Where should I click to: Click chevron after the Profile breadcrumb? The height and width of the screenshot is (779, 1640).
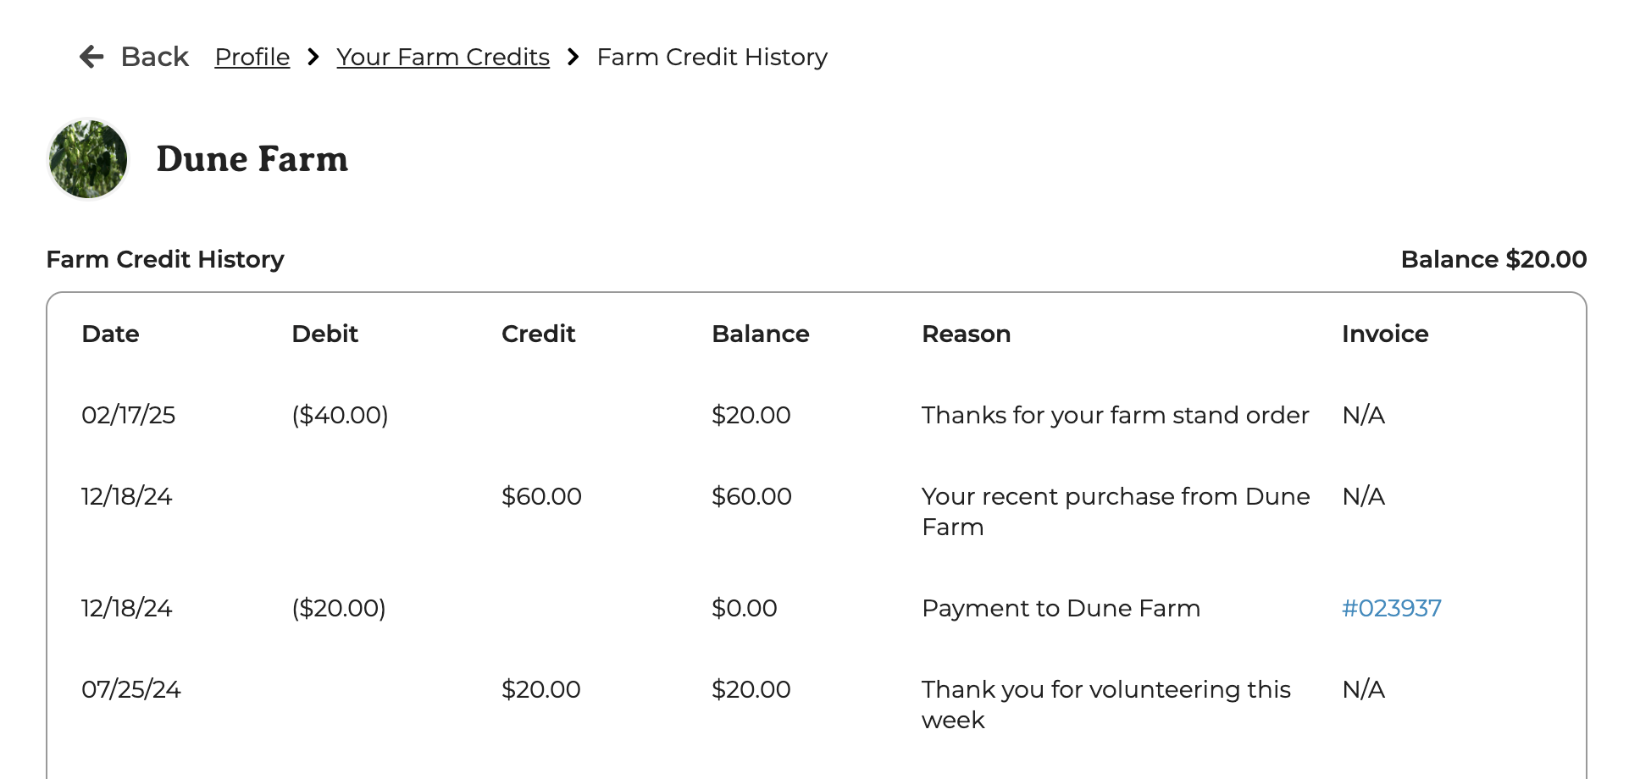[313, 57]
